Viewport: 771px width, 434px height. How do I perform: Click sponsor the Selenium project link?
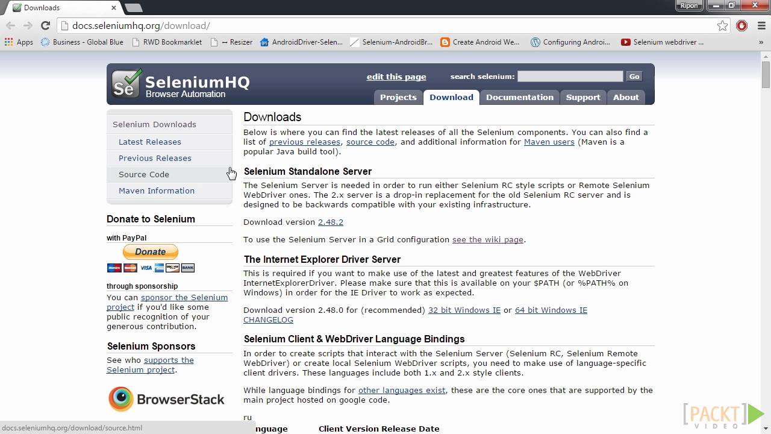[167, 302]
